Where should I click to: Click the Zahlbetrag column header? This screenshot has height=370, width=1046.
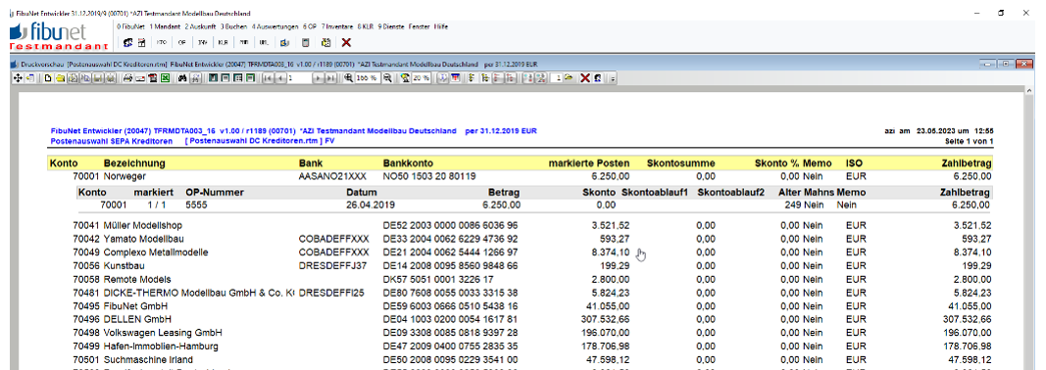pyautogui.click(x=966, y=163)
